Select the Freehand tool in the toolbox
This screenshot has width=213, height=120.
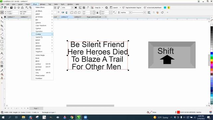tap(2, 34)
